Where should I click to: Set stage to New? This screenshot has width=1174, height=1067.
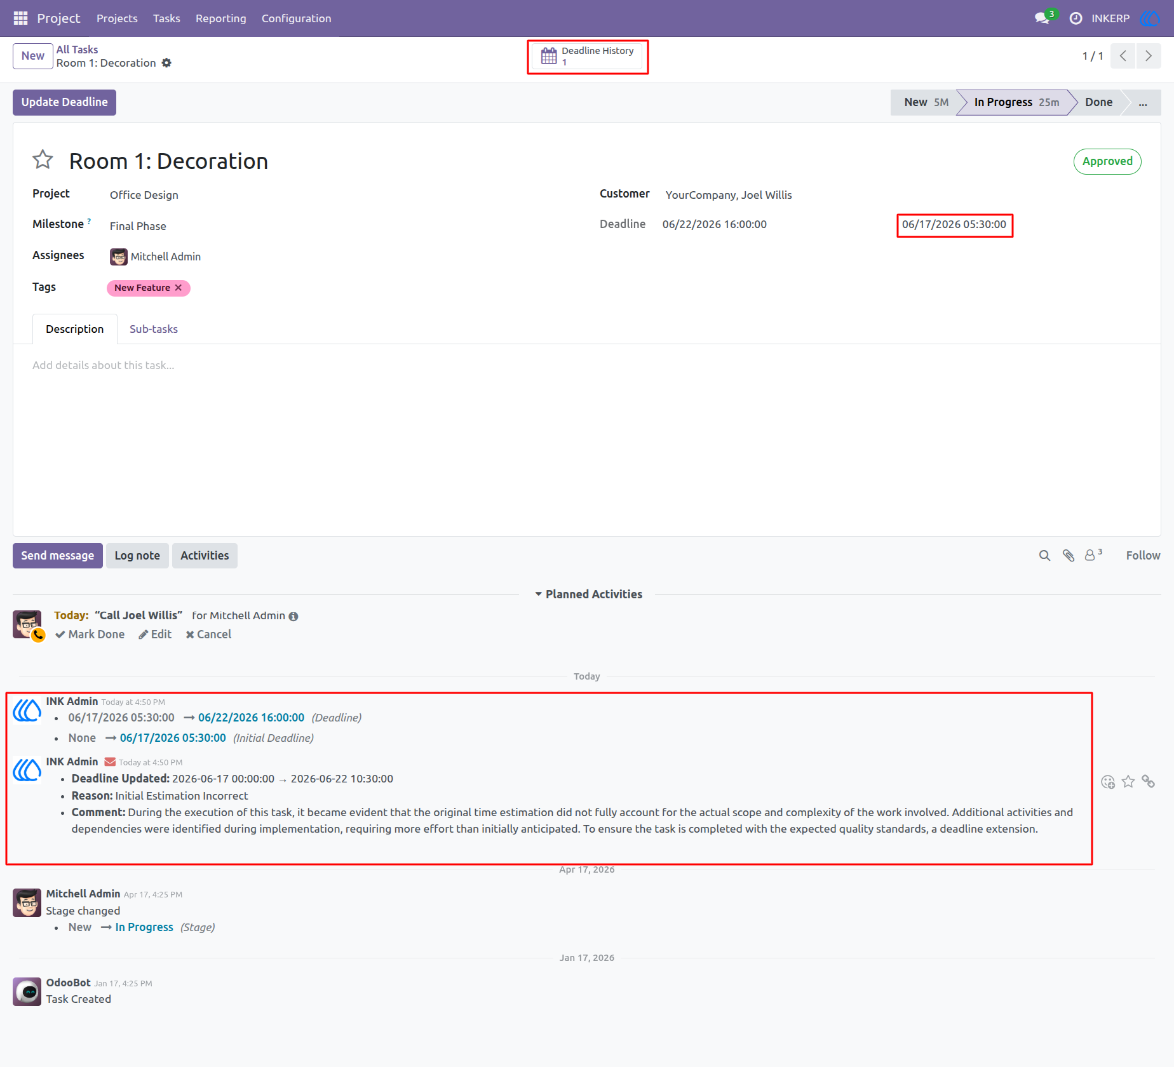pos(926,102)
